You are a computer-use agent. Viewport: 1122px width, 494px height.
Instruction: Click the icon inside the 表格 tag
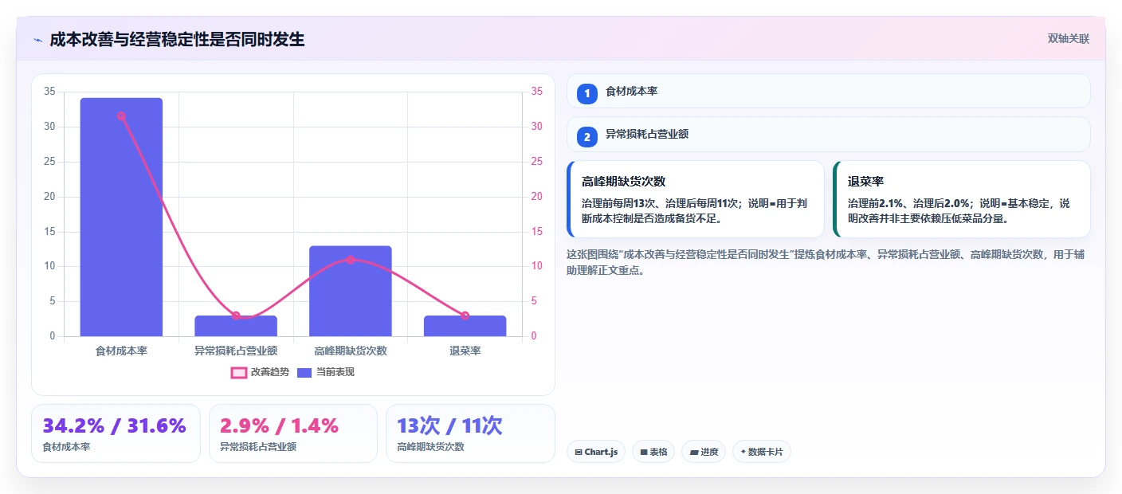[x=644, y=452]
